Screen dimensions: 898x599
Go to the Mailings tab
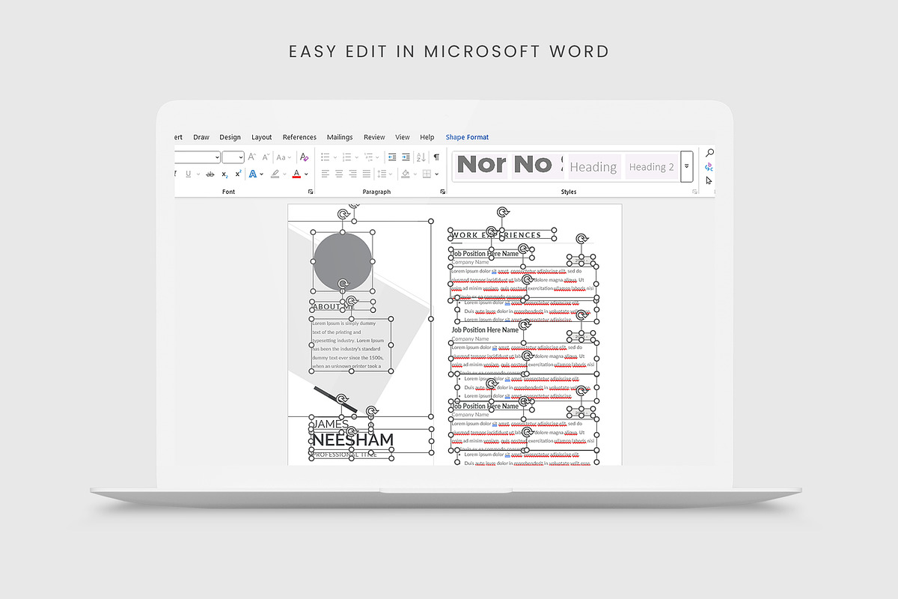tap(340, 137)
